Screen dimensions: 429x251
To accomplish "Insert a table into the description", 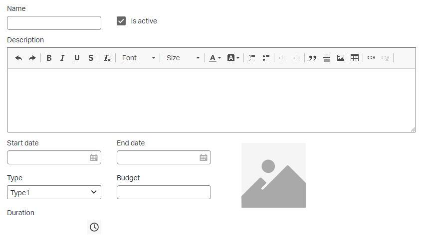I will tap(355, 58).
